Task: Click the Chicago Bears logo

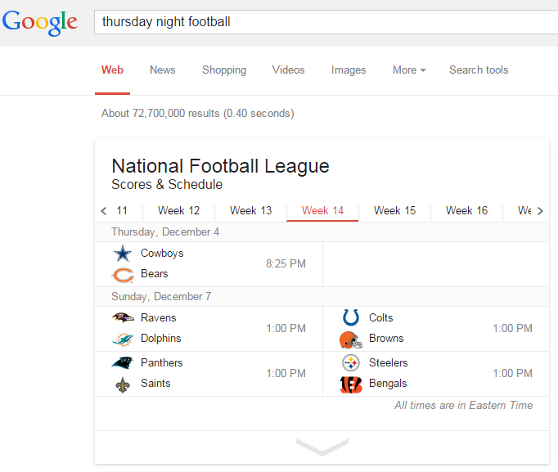Action: point(123,274)
